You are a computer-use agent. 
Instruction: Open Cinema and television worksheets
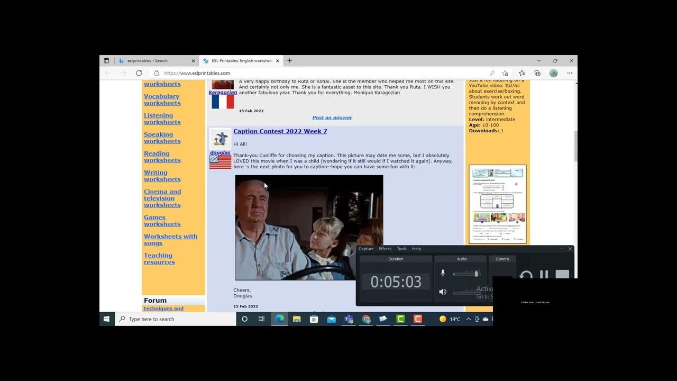point(162,198)
